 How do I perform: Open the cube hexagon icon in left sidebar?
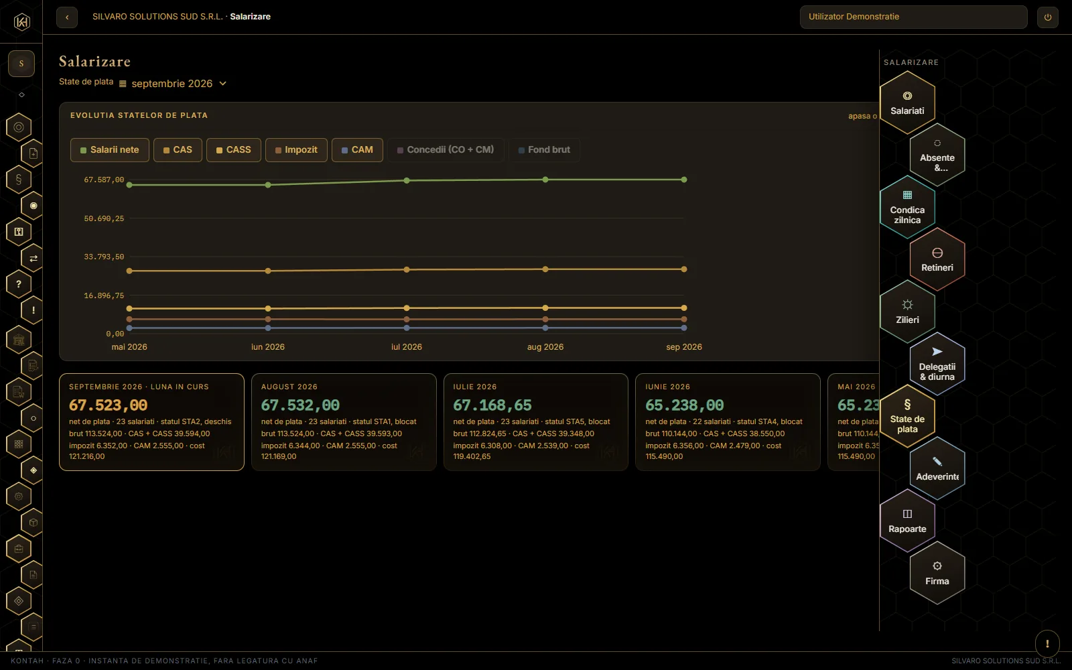coord(33,523)
